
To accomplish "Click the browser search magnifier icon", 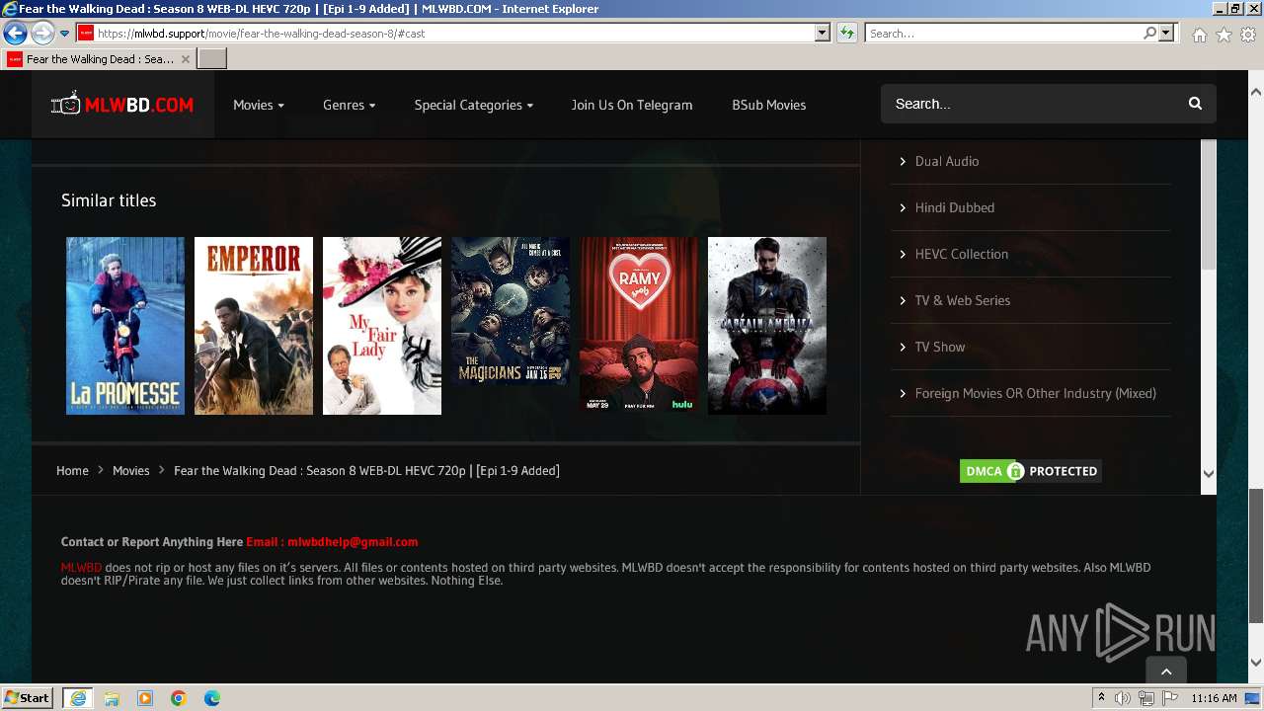I will [1150, 34].
